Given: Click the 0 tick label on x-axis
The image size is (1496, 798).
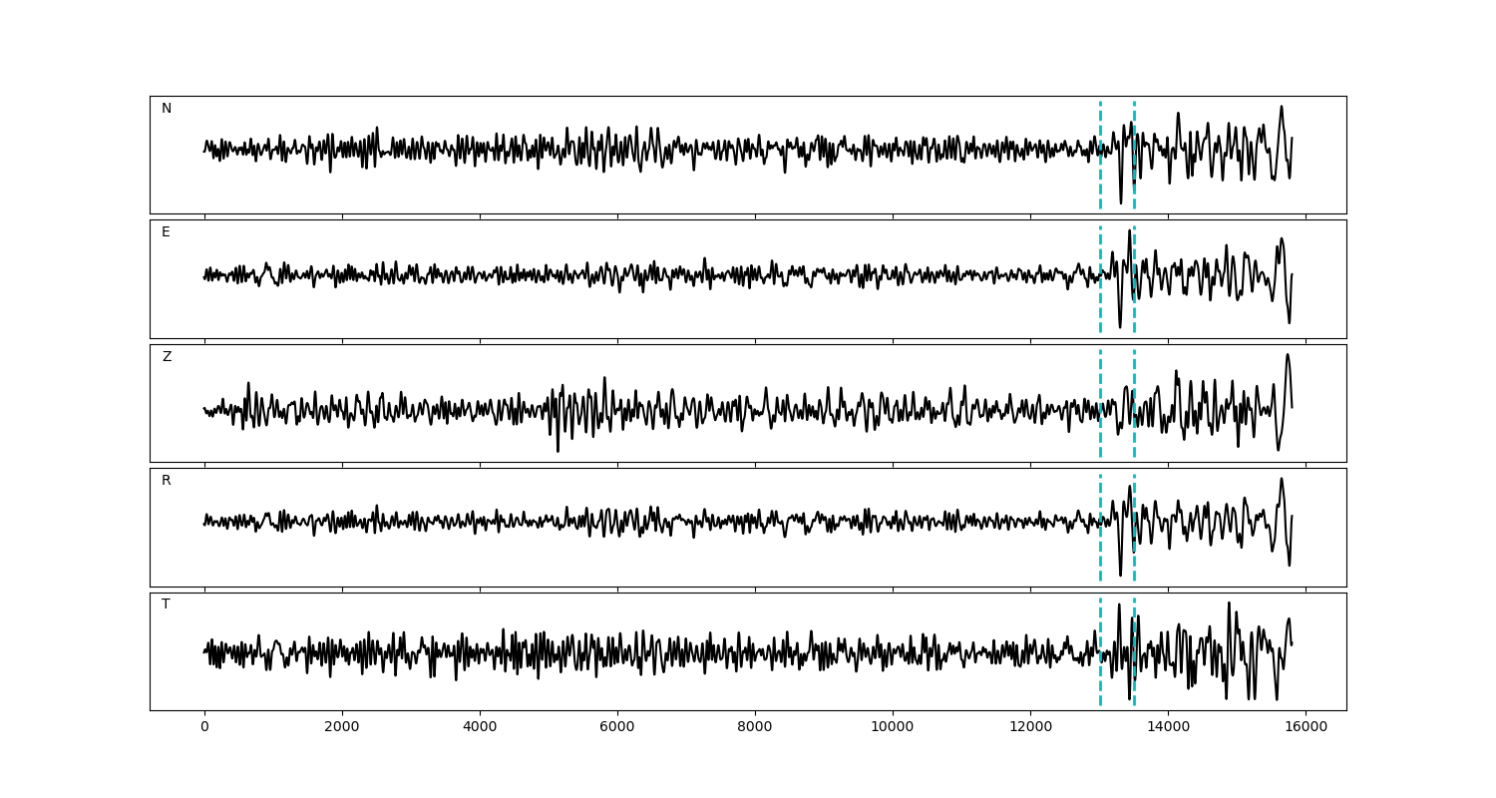Looking at the screenshot, I should pyautogui.click(x=204, y=728).
